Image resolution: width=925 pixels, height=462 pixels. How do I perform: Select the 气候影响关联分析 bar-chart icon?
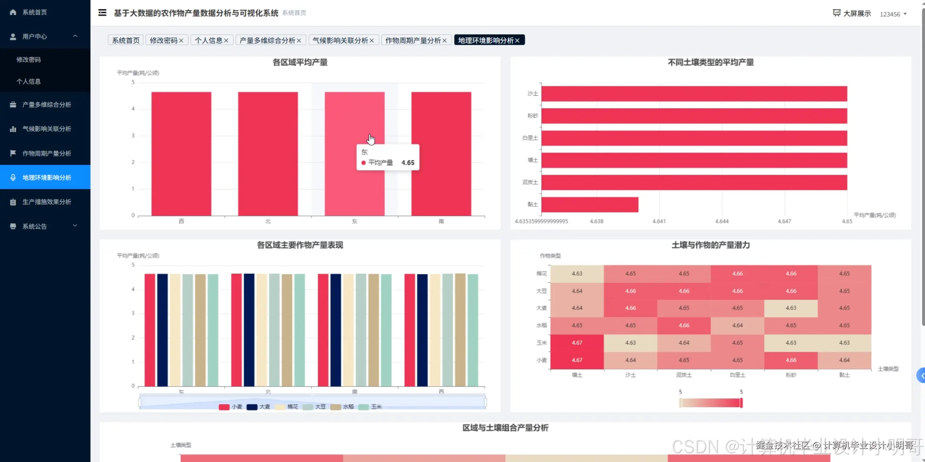click(13, 129)
